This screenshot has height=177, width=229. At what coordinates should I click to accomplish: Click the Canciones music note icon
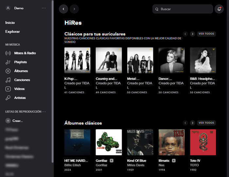pos(8,80)
